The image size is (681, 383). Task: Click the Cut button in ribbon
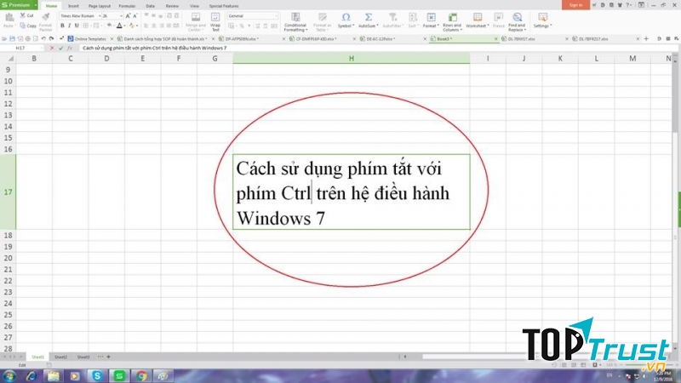point(26,15)
